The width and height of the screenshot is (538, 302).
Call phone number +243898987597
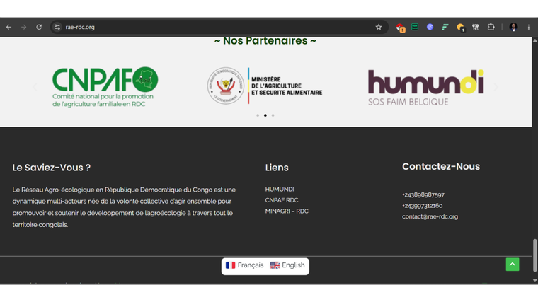pyautogui.click(x=423, y=194)
